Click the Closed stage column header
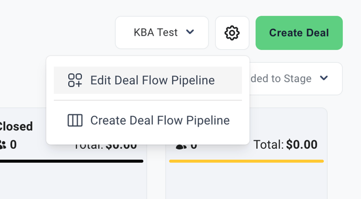Viewport: 361px width, 199px height. click(x=16, y=126)
